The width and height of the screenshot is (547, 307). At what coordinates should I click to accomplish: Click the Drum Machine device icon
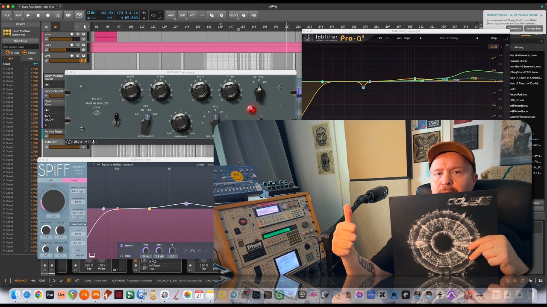(x=7, y=32)
